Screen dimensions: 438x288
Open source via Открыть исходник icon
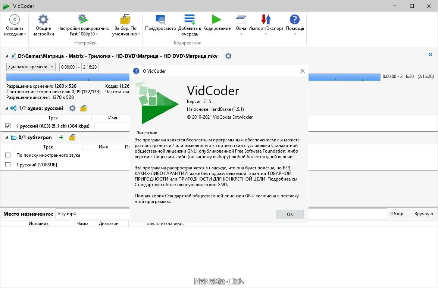pos(15,19)
